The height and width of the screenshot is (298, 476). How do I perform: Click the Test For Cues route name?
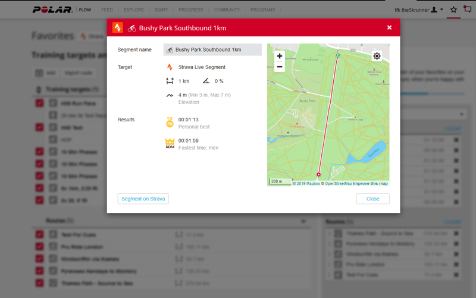[x=79, y=235]
